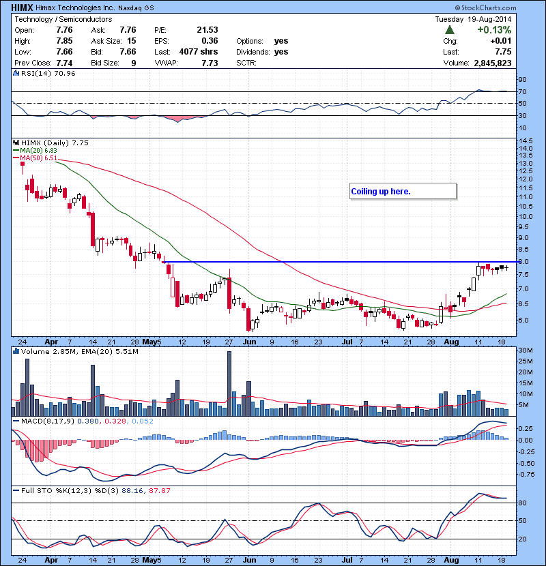Open the StockCharts.com copyright link

485,8
